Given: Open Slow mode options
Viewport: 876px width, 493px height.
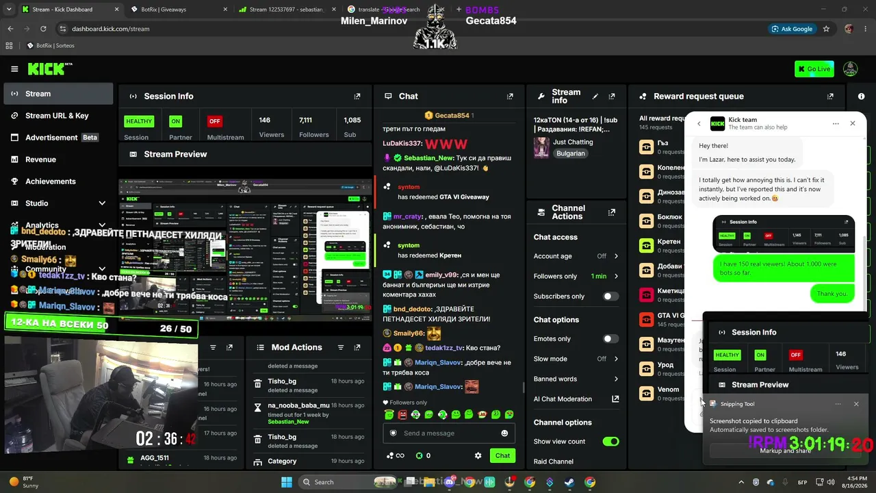Looking at the screenshot, I should pos(576,359).
